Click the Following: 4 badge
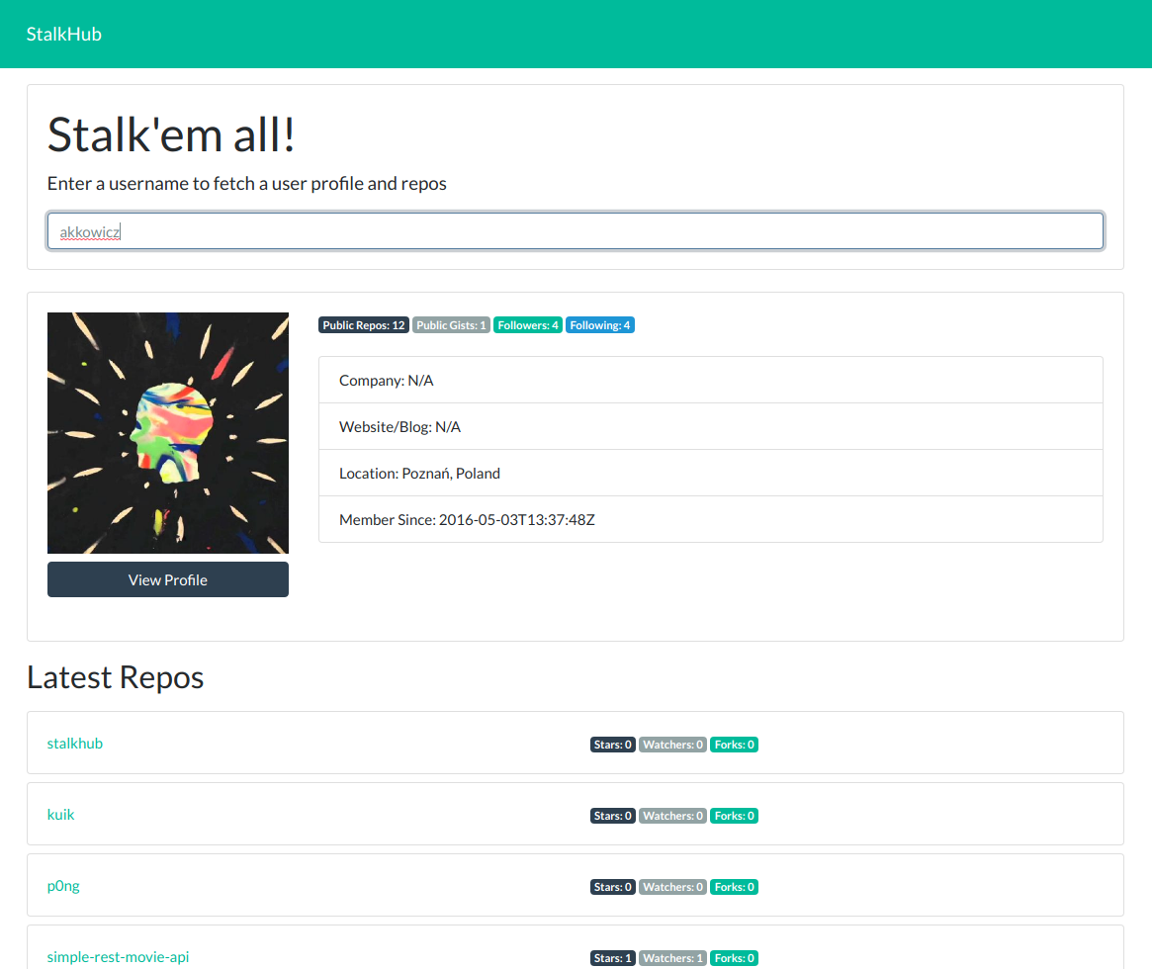Screen dimensions: 1152x969 coord(599,325)
